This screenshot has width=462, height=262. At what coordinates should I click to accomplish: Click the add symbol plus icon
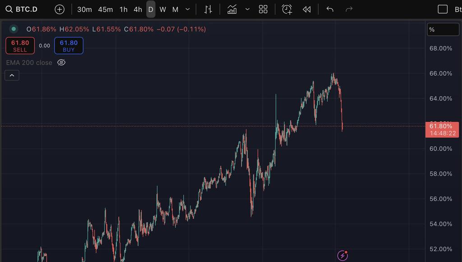point(60,9)
